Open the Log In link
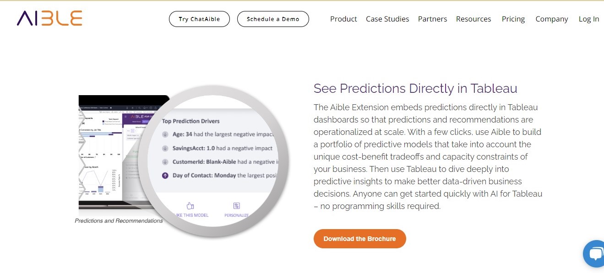 point(589,19)
